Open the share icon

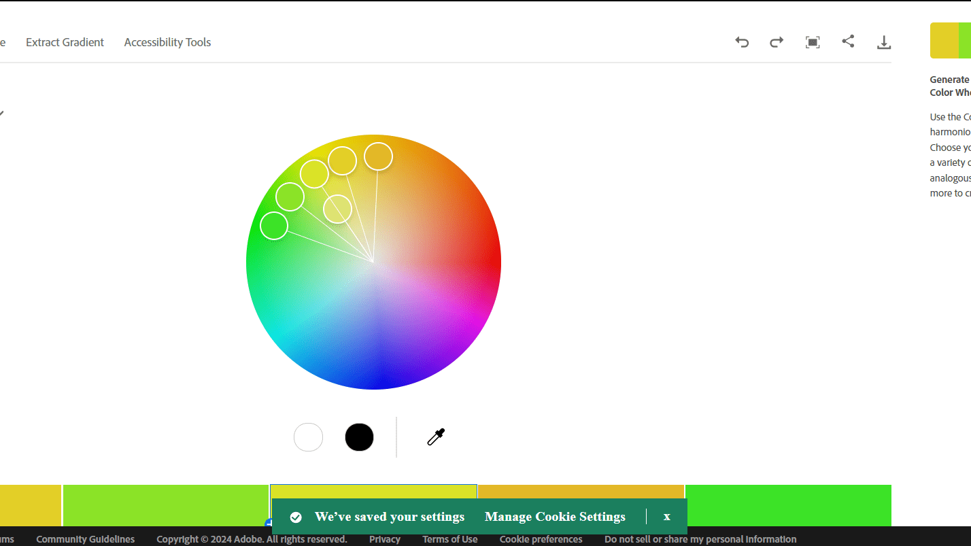848,41
